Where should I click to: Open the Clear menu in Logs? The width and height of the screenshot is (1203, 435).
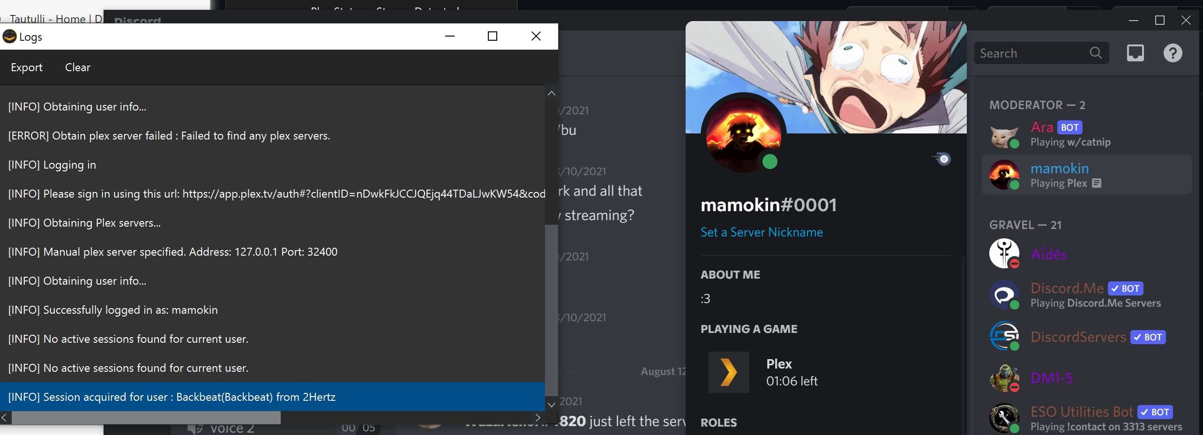click(x=77, y=67)
